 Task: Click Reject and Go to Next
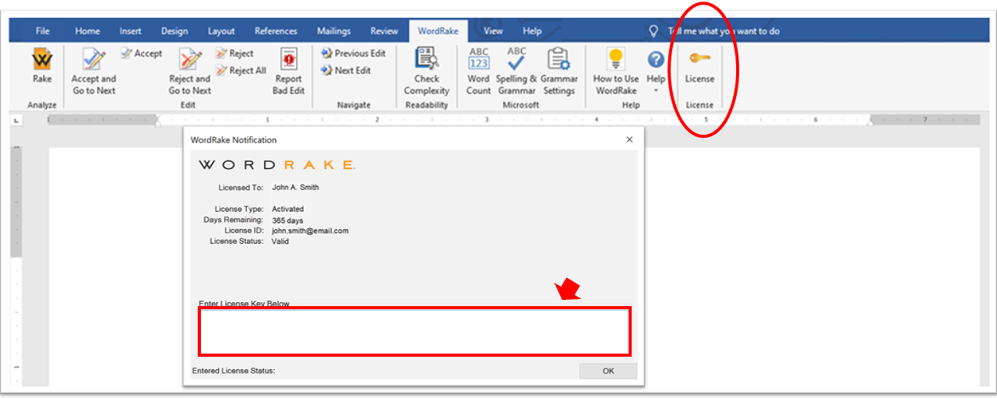pyautogui.click(x=190, y=72)
